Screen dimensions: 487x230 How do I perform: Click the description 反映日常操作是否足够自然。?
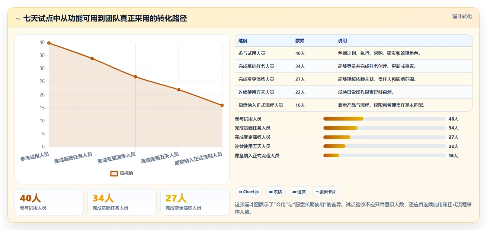[x=366, y=92]
